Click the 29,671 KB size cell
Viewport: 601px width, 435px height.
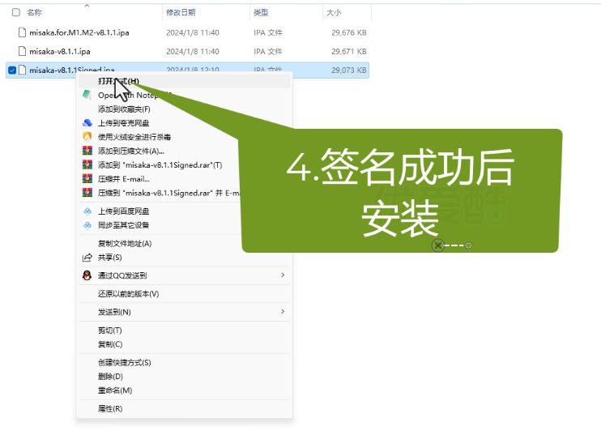349,51
